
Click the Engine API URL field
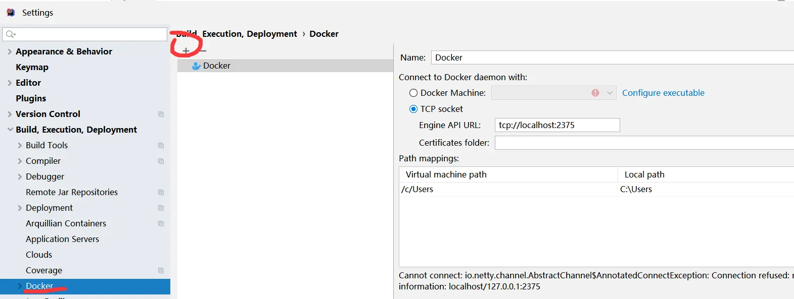click(557, 125)
